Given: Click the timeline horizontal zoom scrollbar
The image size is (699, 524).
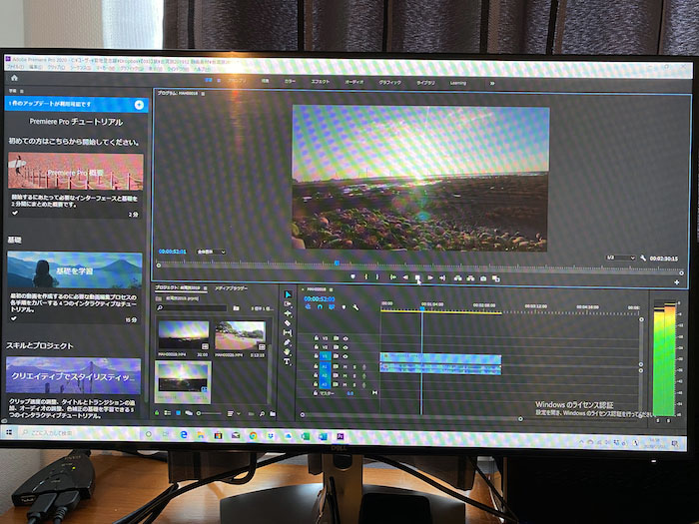Looking at the screenshot, I should [x=411, y=416].
